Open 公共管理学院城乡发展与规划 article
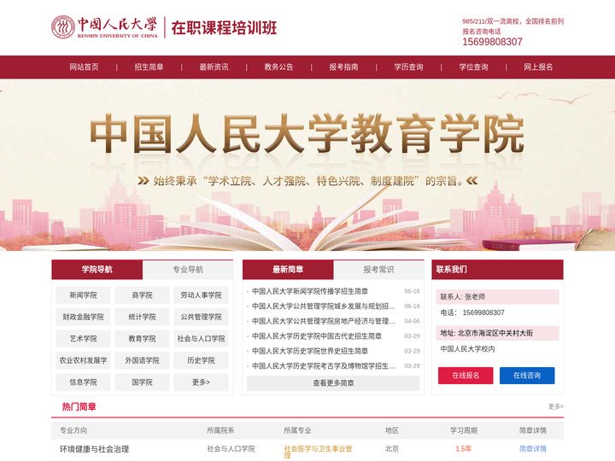 click(x=323, y=306)
